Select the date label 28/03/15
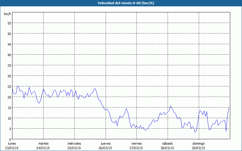The width and height of the screenshot is (242, 151). pyautogui.click(x=167, y=148)
